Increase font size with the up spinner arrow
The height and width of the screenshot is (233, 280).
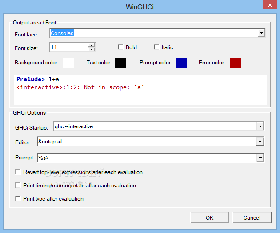[92, 45]
